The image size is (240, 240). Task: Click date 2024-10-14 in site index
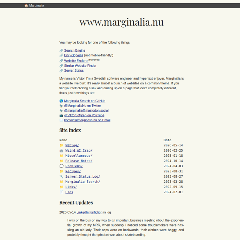click(173, 161)
